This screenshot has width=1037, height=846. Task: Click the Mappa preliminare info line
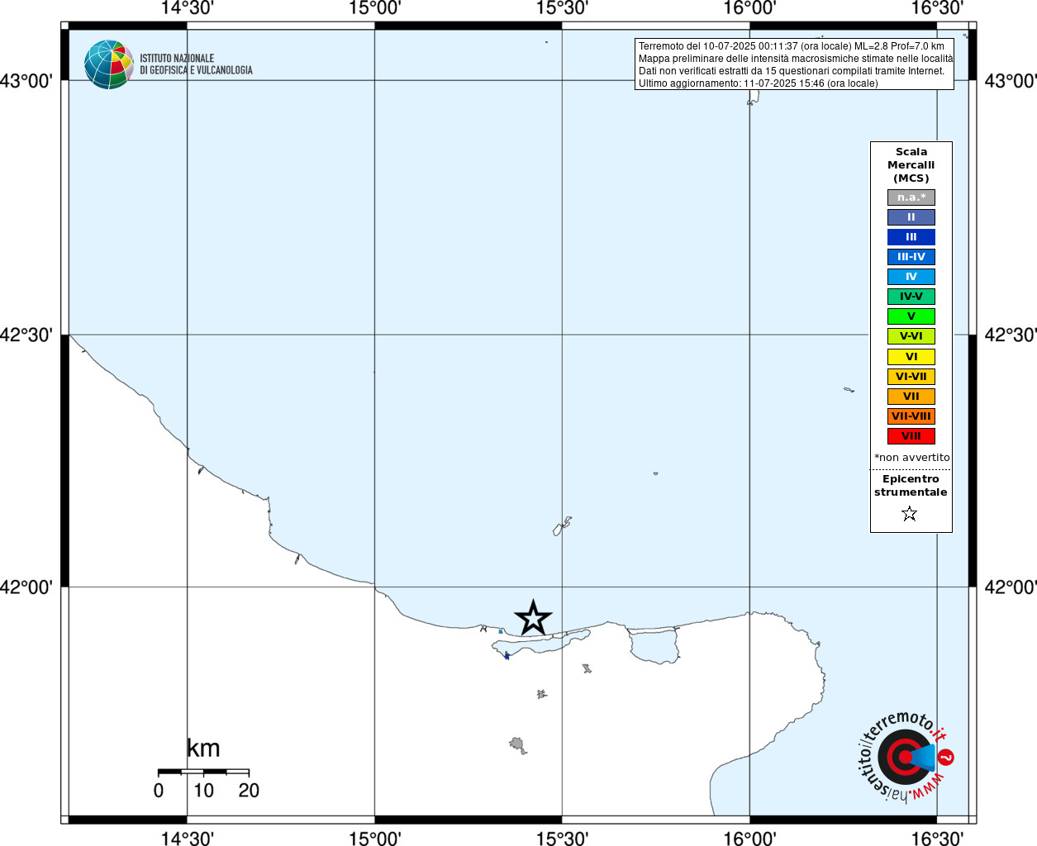(x=796, y=59)
